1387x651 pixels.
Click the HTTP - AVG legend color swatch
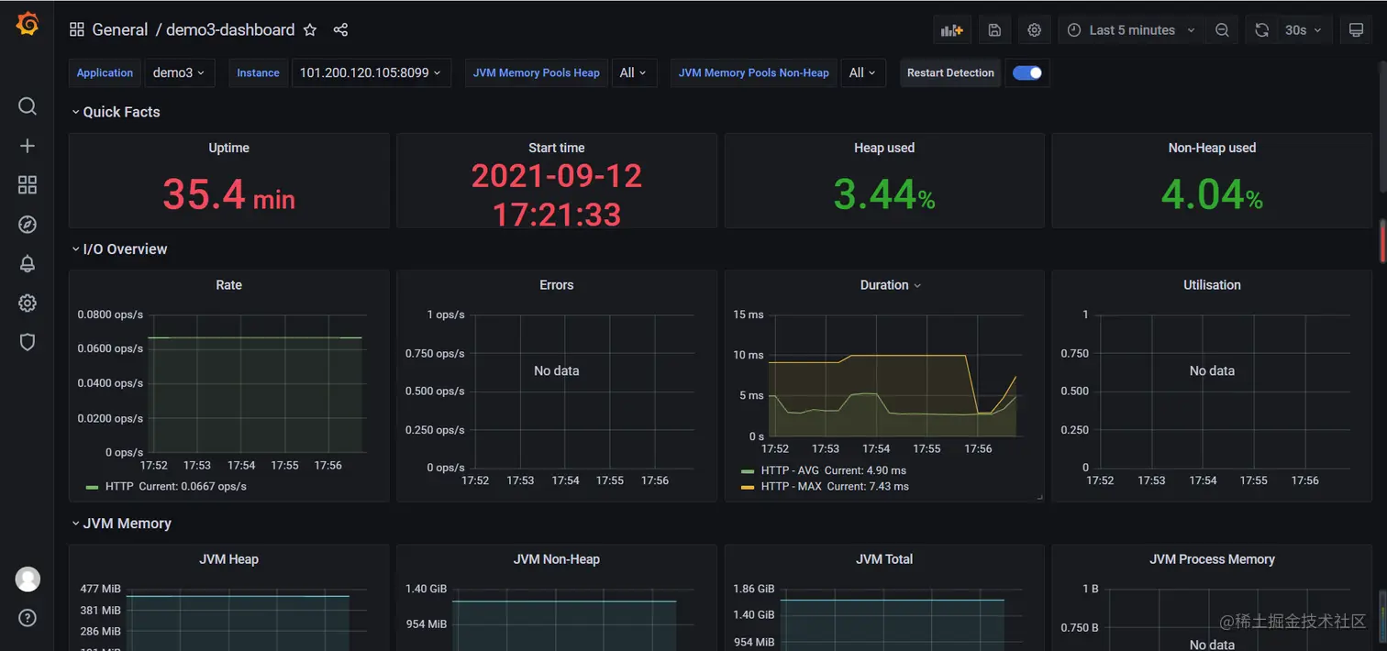(748, 471)
